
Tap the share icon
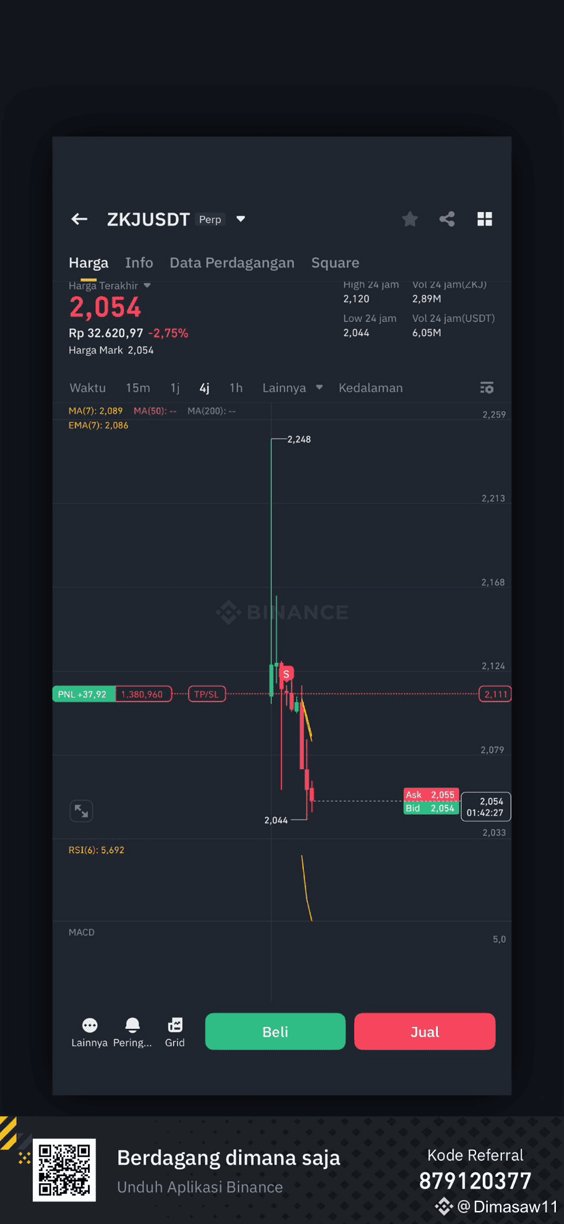tap(447, 219)
